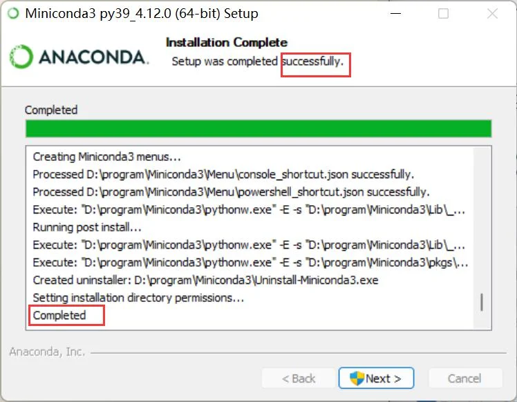Screen dimensions: 517x402
Task: Select the console_shortcut.json log entry
Action: tap(223, 173)
